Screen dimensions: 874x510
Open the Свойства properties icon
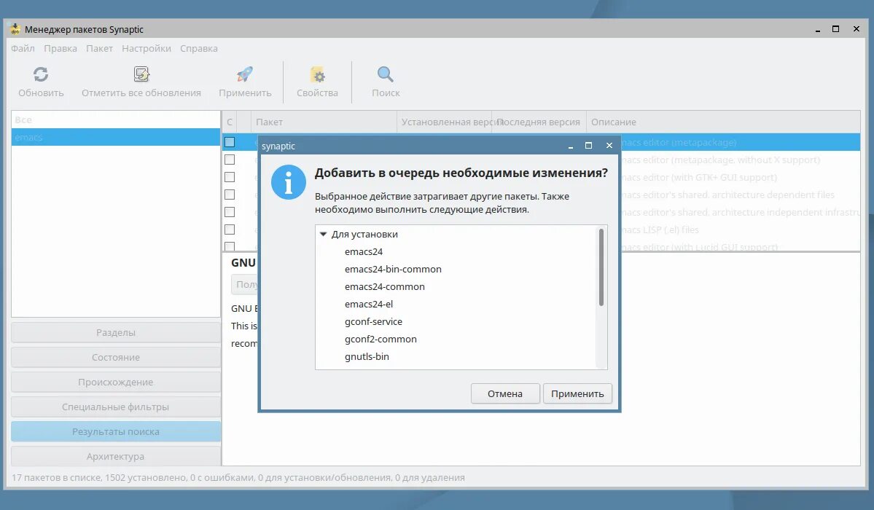pos(317,74)
